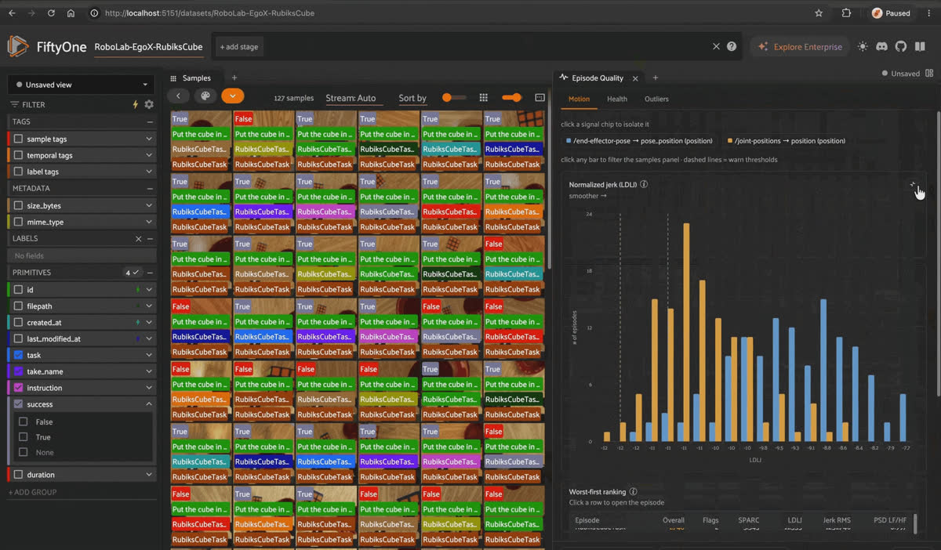Expand the created_at field chevron

[x=149, y=322]
